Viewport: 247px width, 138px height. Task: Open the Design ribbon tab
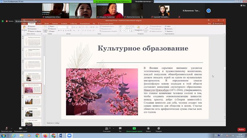(x=47, y=23)
